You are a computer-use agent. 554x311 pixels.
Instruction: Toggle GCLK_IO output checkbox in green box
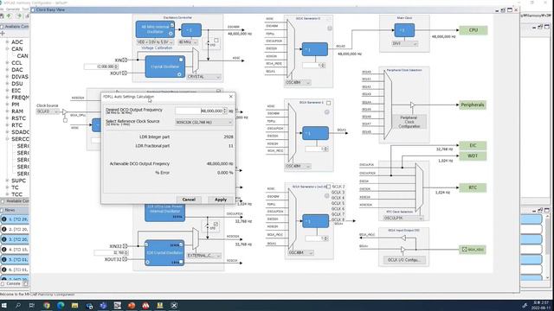pyautogui.click(x=465, y=250)
